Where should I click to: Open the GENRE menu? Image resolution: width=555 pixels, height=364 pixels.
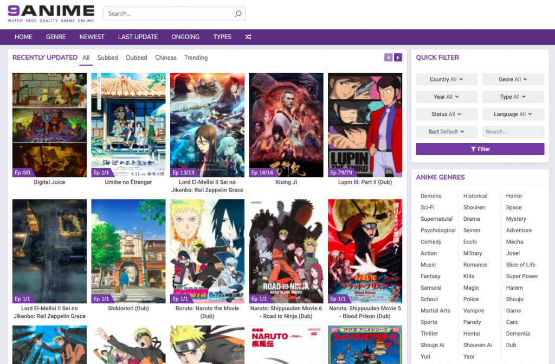pos(55,37)
